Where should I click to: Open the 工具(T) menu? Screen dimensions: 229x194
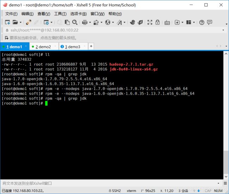tap(60, 14)
